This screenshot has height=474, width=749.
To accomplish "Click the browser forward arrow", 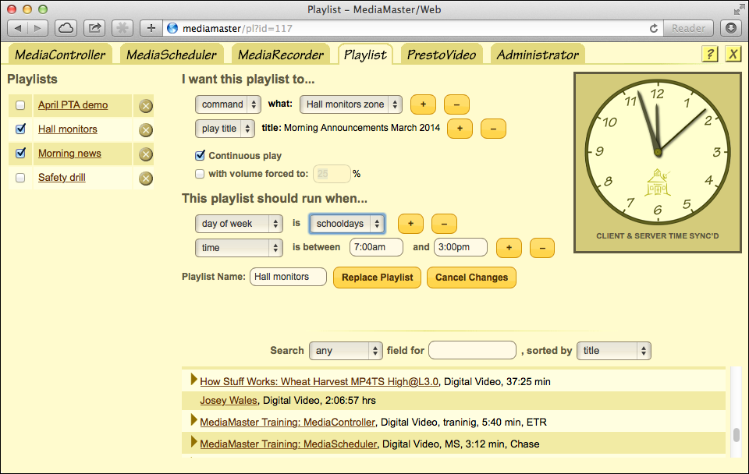I will tap(37, 28).
